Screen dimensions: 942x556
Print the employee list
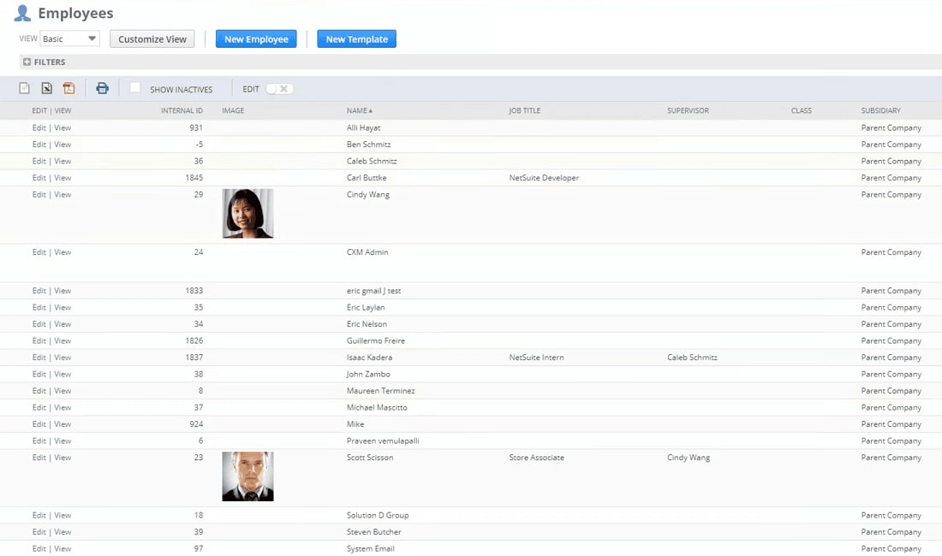[102, 89]
